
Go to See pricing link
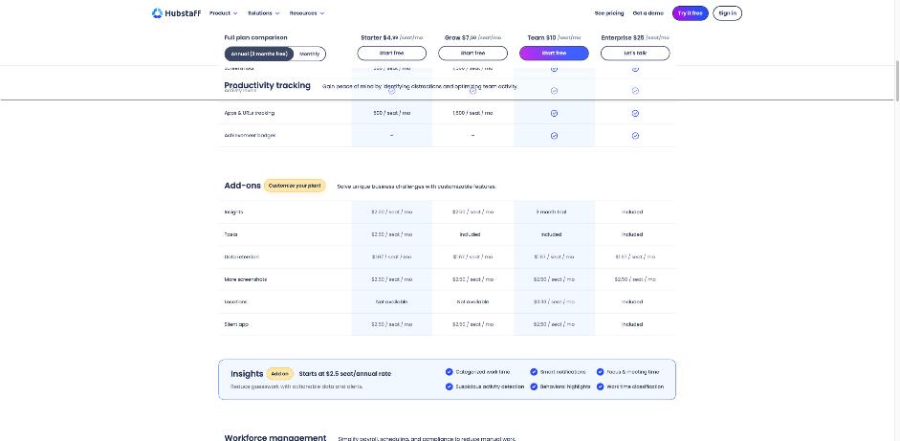pos(609,13)
